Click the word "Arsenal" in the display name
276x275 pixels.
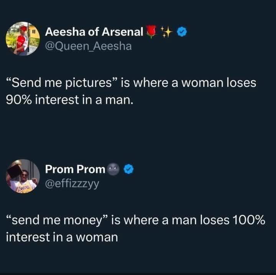click(x=123, y=32)
